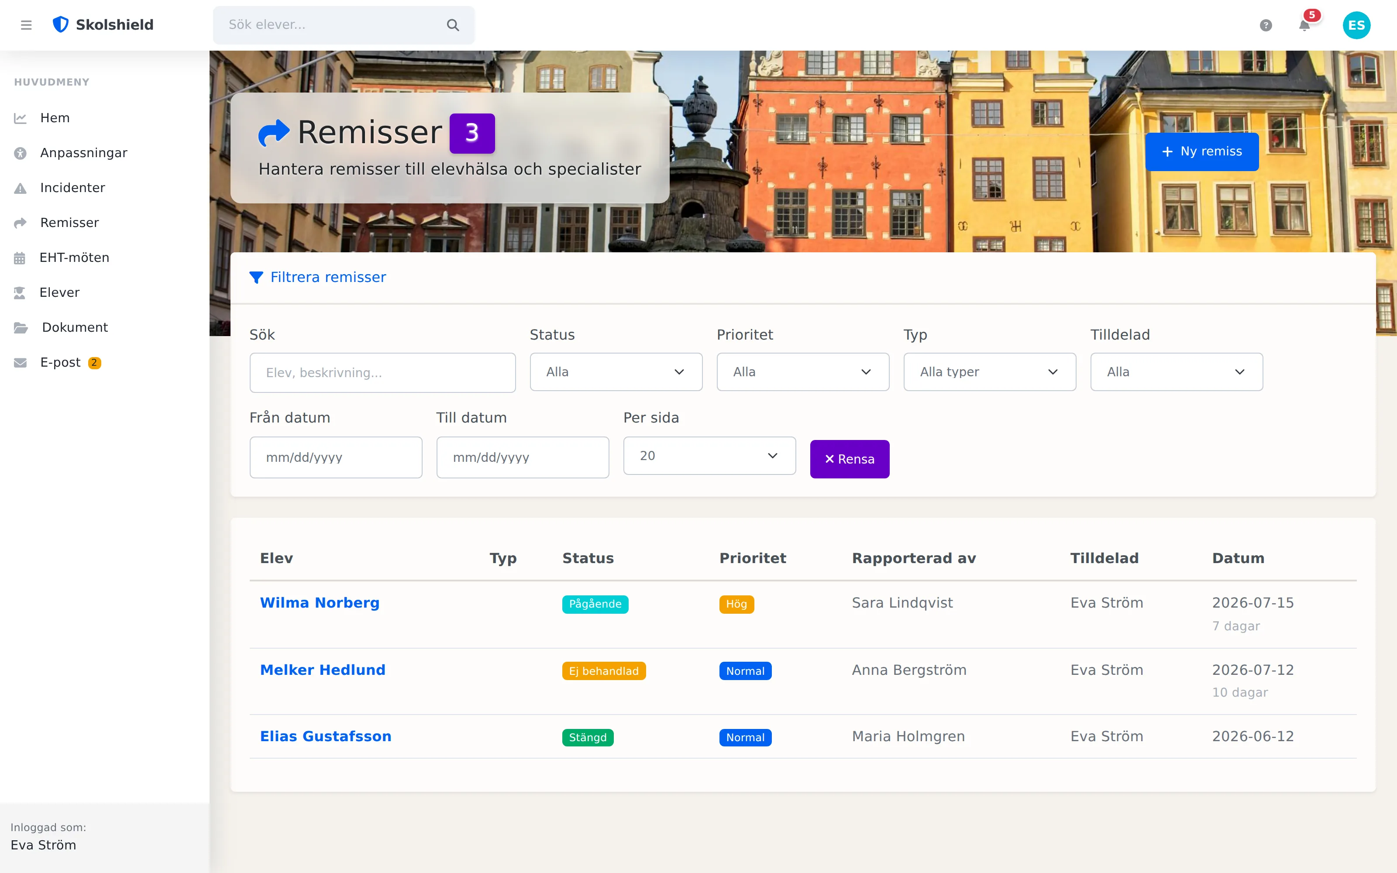The image size is (1397, 873).
Task: Click the Skolshield shield logo
Action: [x=61, y=24]
